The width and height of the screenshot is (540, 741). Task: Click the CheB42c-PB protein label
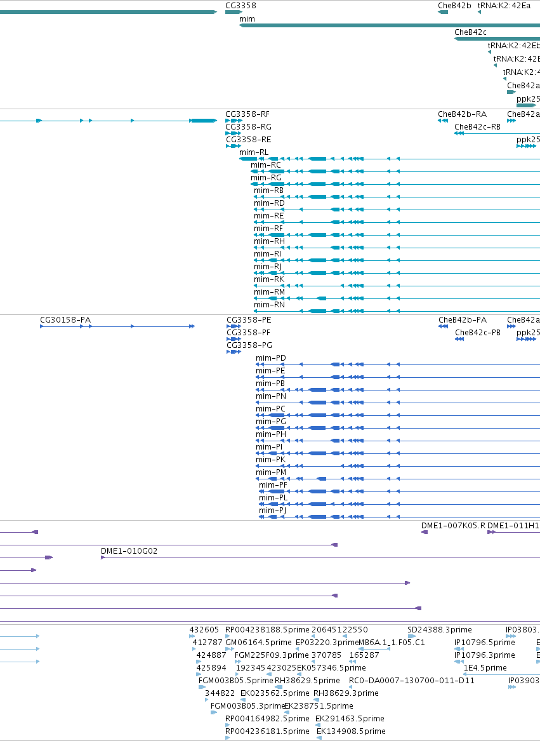click(x=478, y=333)
